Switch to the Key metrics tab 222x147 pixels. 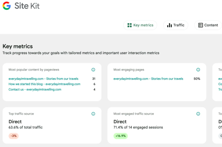pyautogui.click(x=140, y=25)
